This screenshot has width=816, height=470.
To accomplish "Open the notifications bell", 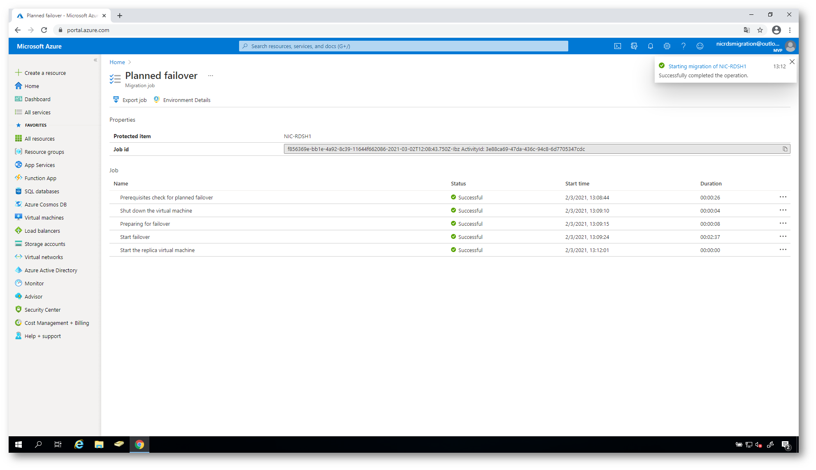I will 651,46.
